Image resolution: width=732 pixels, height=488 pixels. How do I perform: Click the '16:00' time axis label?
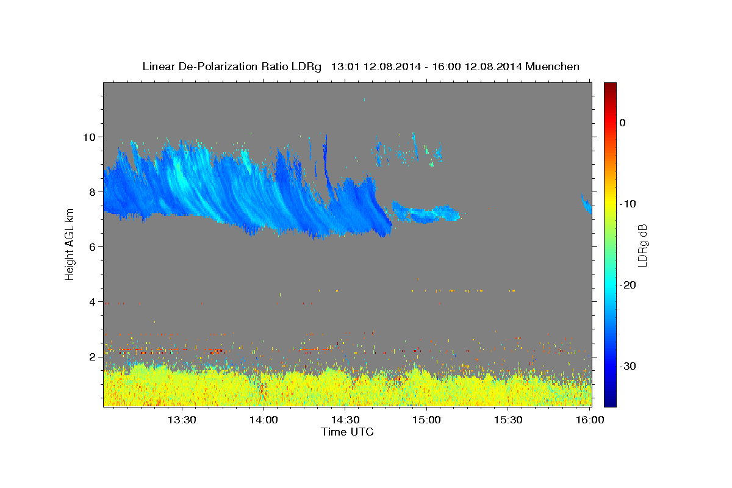(x=590, y=420)
